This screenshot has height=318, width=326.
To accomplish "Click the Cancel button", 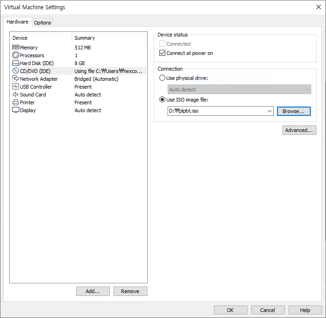I will click(268, 310).
